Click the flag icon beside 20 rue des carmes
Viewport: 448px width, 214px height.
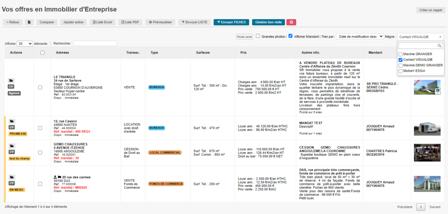click(59, 177)
